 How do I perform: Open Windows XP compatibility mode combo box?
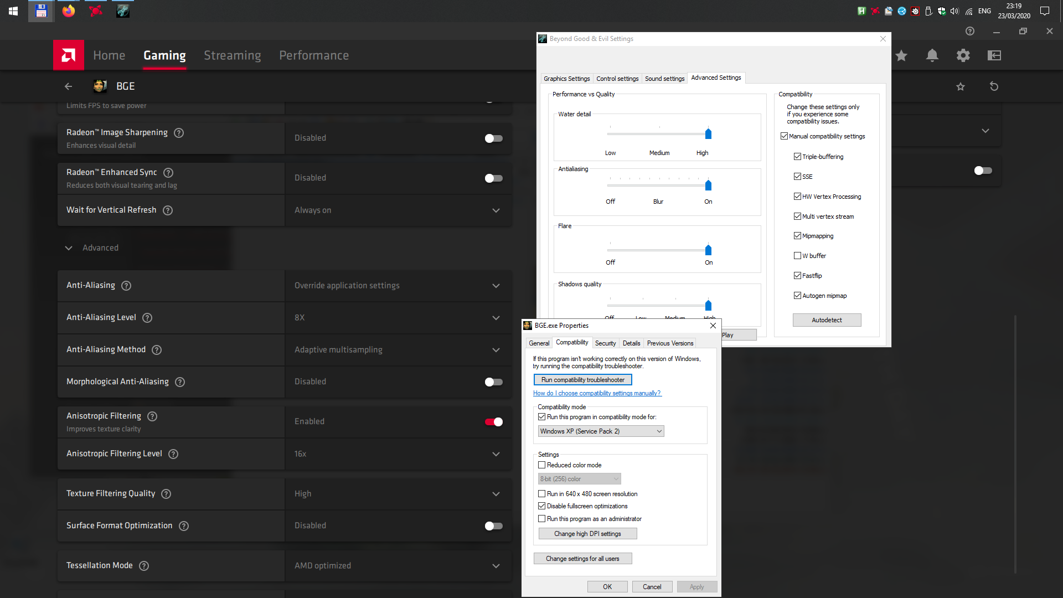(601, 431)
